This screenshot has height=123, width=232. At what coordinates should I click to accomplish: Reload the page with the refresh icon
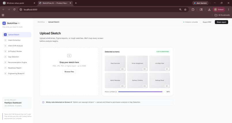point(14,9)
